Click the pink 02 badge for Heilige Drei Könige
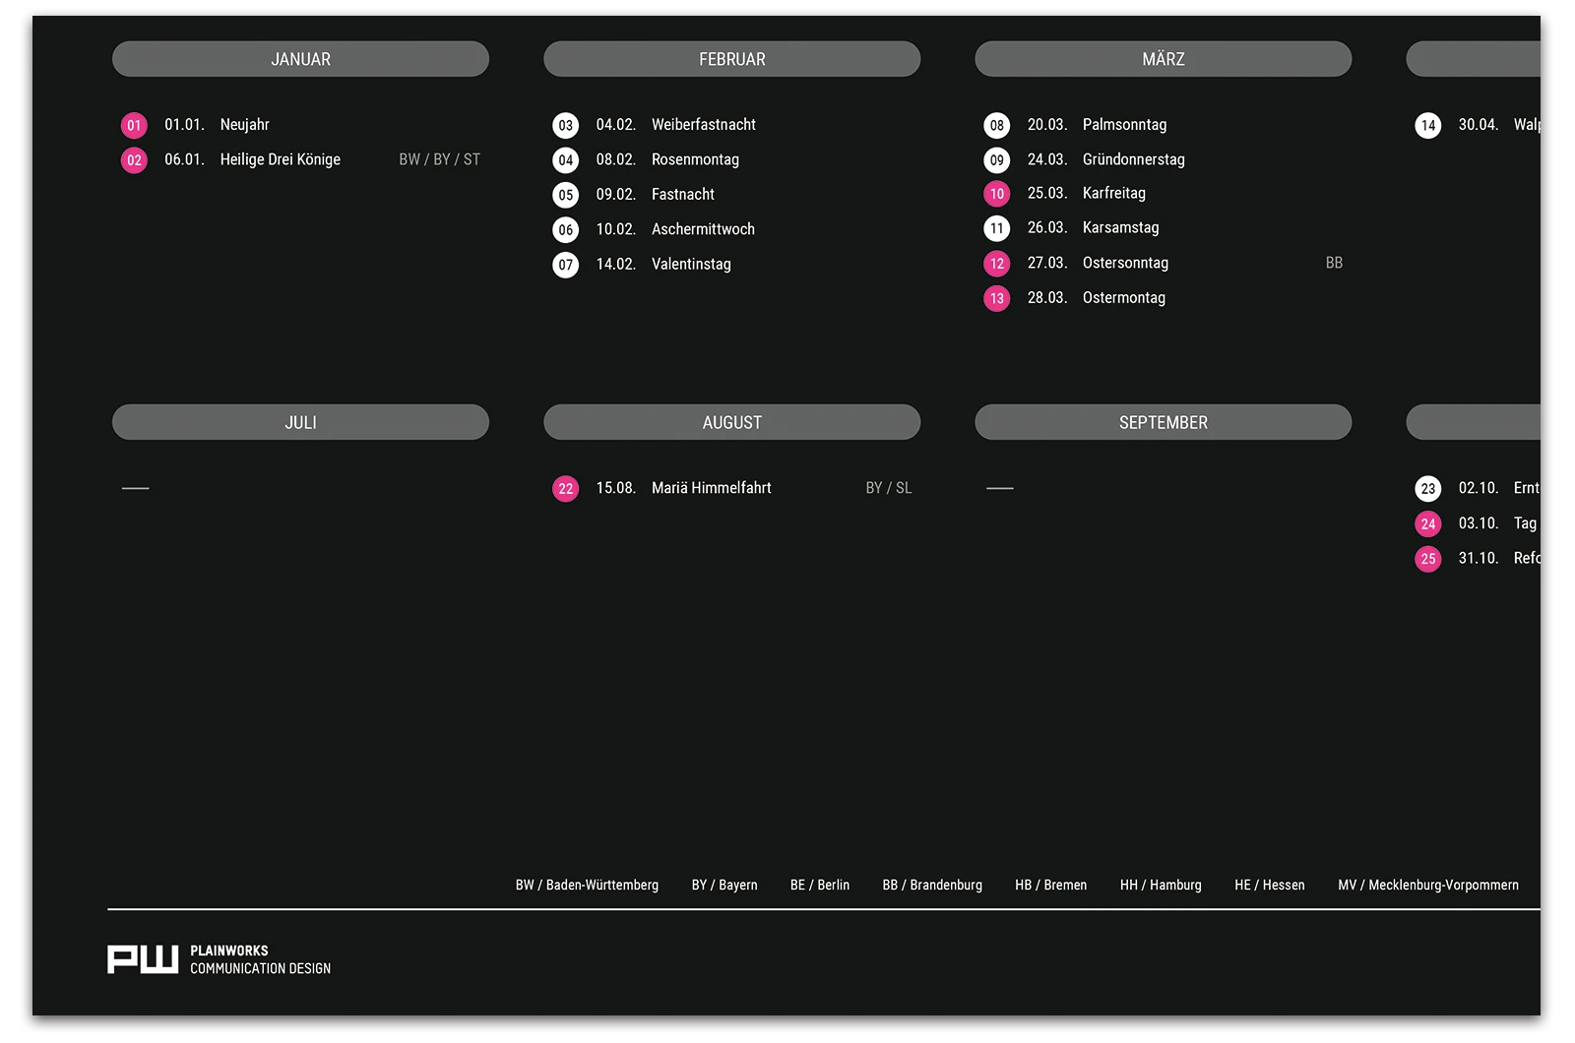The height and width of the screenshot is (1043, 1575). [134, 160]
